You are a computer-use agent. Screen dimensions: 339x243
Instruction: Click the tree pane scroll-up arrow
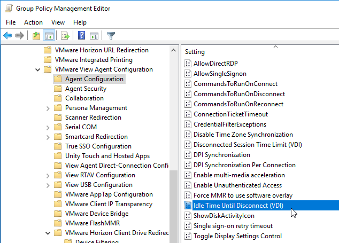[173, 50]
